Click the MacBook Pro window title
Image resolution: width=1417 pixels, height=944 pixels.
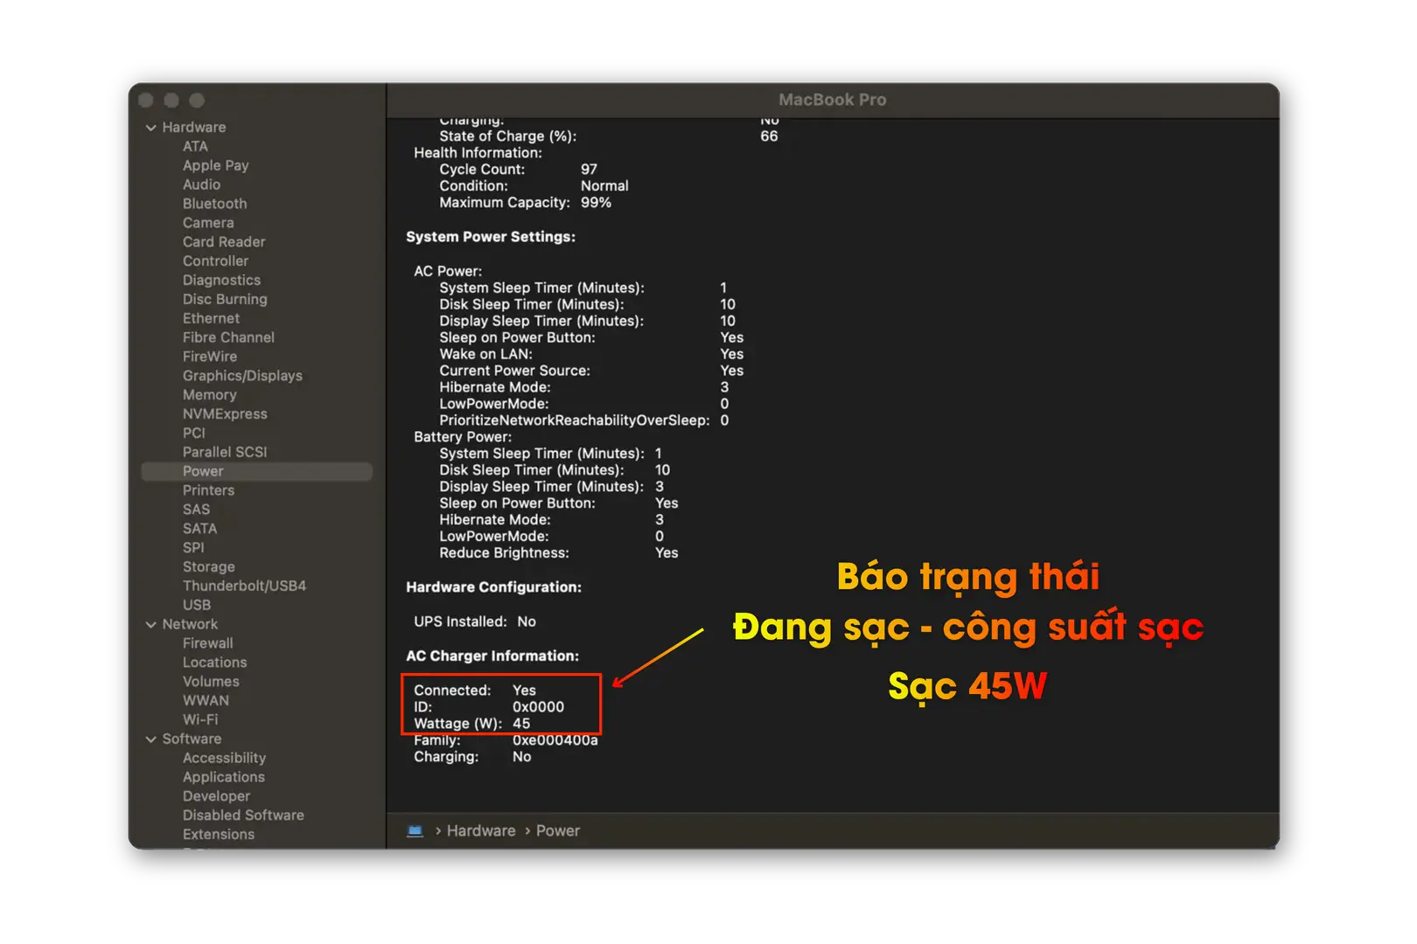[833, 101]
